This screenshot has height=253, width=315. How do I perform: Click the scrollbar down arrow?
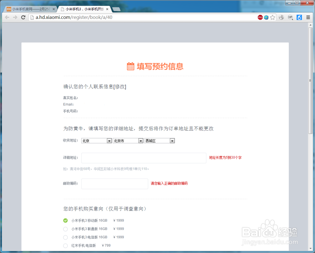click(x=311, y=248)
